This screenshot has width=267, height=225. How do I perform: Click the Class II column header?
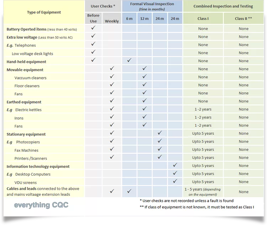coord(244,19)
